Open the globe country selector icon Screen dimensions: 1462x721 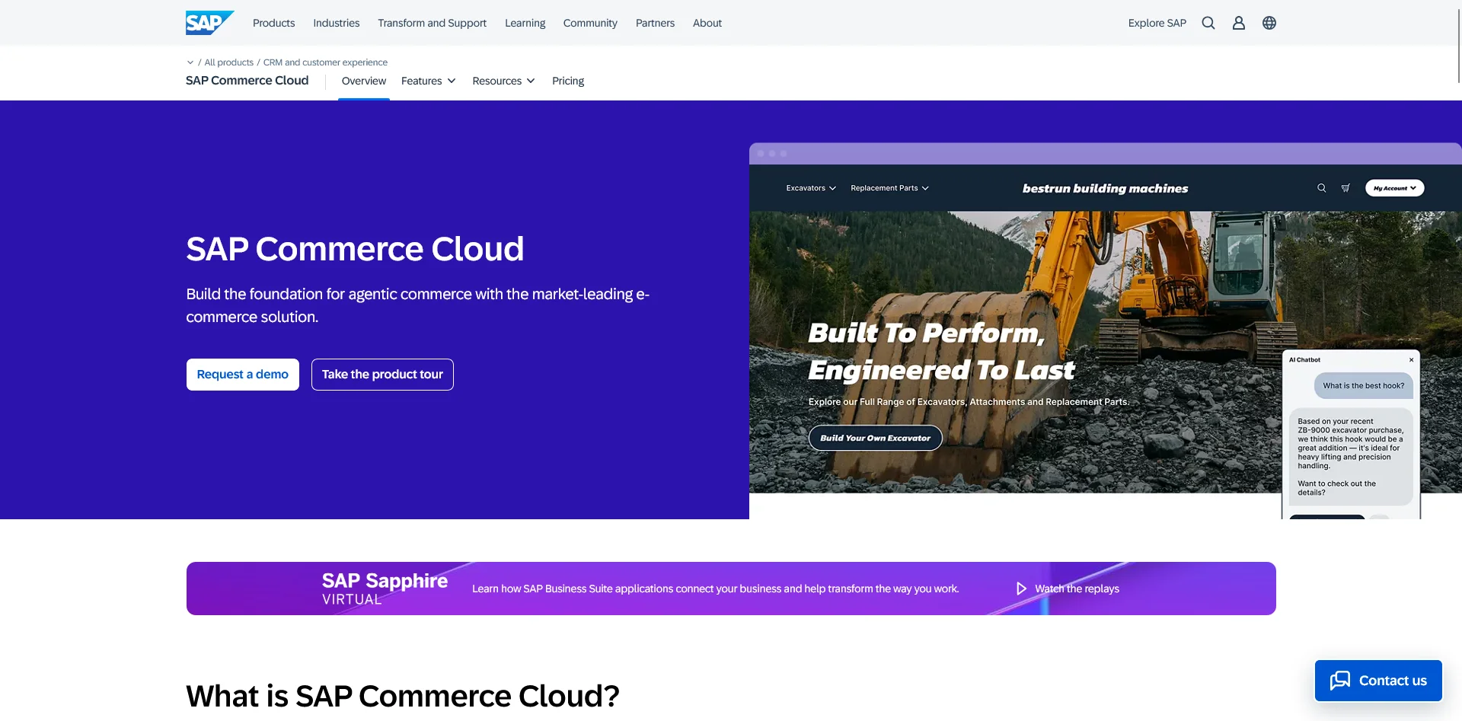pos(1269,23)
